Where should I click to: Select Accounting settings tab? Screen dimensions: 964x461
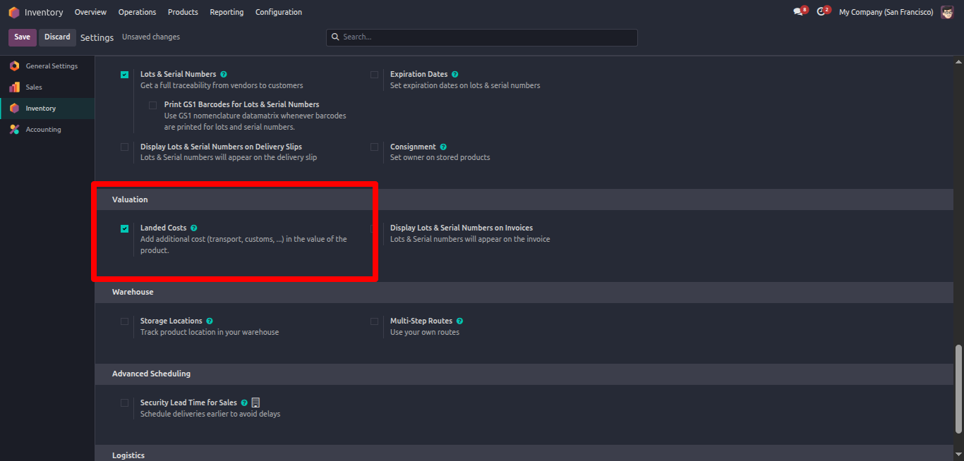47,130
